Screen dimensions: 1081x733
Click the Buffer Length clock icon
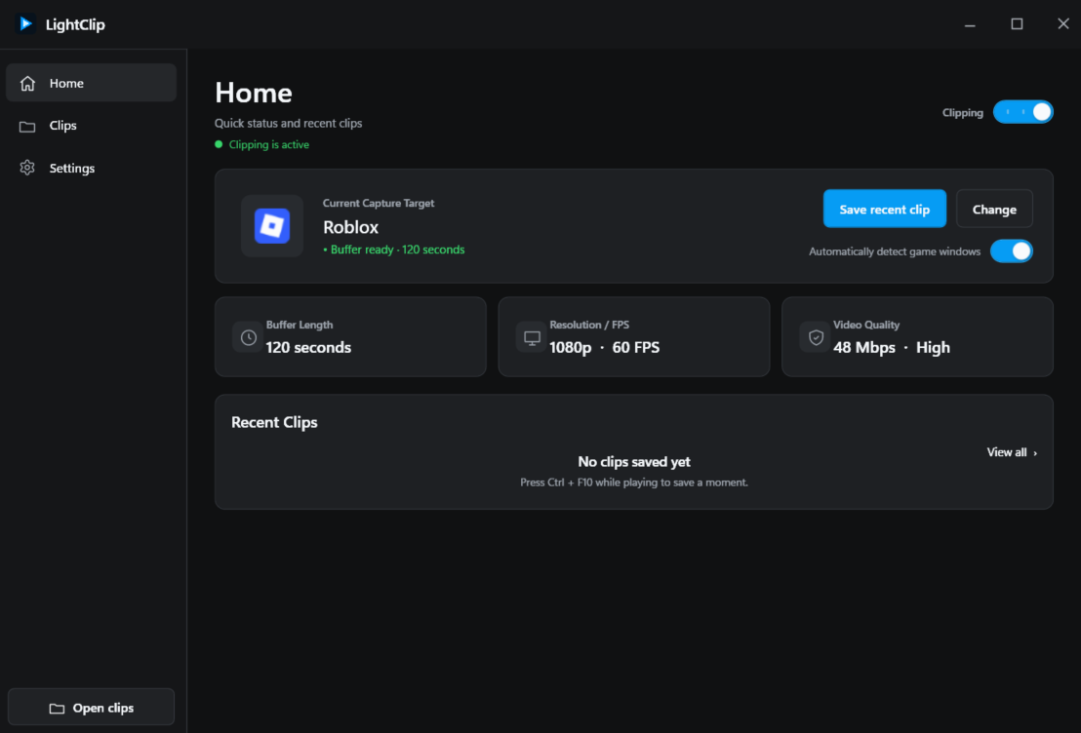[x=248, y=337]
